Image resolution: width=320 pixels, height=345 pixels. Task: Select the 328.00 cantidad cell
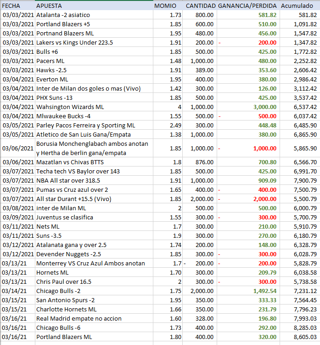pos(200,319)
